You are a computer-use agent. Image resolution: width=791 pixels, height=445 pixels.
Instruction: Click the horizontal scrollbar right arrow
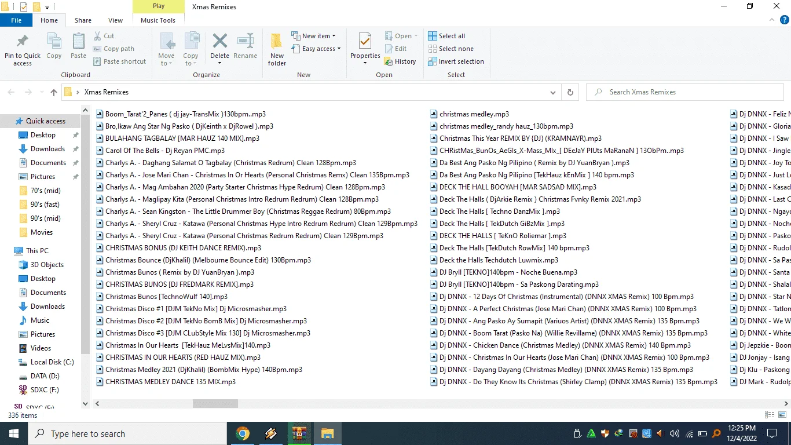point(786,403)
